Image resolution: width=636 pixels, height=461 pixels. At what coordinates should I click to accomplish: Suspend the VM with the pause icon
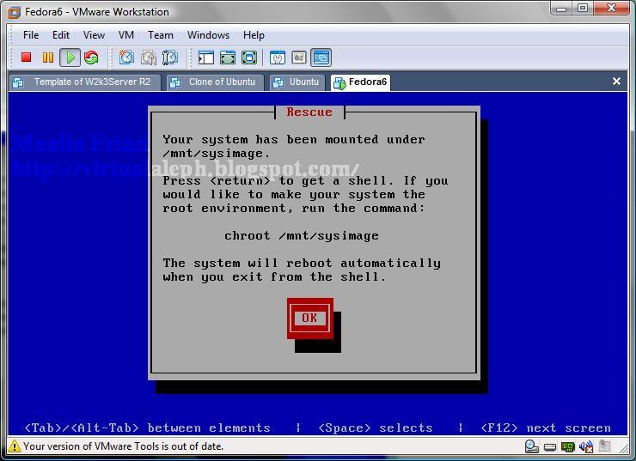coord(48,58)
